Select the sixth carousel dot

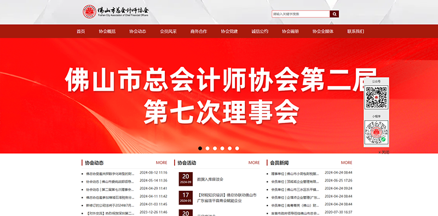point(237,148)
